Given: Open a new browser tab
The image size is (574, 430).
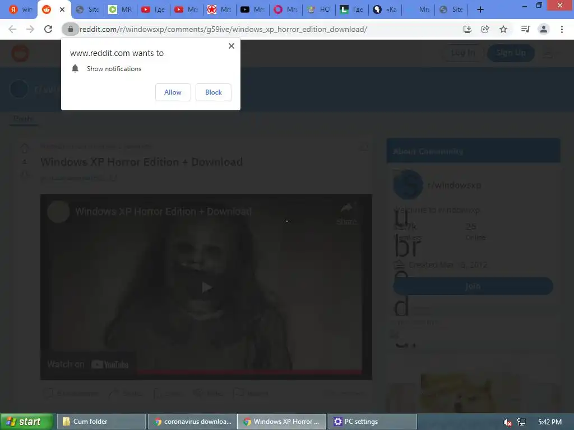Looking at the screenshot, I should click(480, 10).
